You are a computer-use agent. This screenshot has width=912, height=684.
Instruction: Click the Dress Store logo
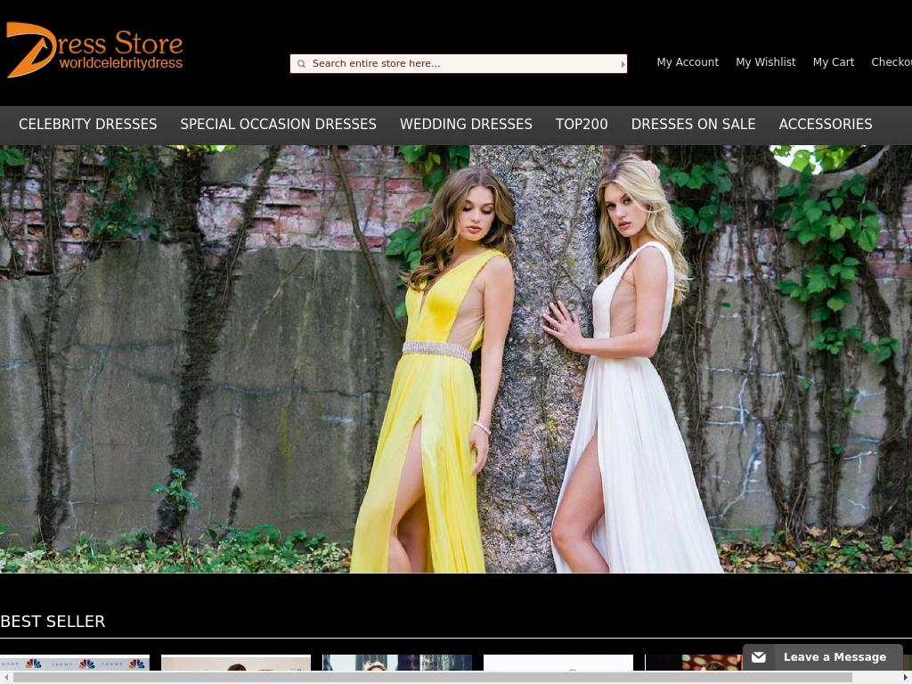click(94, 51)
